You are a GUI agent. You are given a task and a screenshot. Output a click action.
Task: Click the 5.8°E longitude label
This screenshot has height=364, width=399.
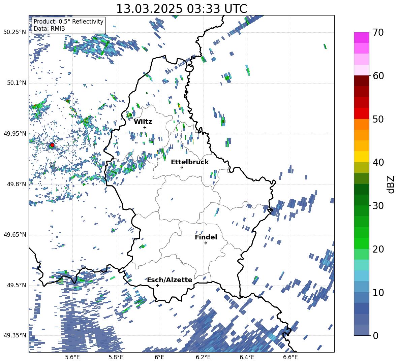[x=116, y=357]
